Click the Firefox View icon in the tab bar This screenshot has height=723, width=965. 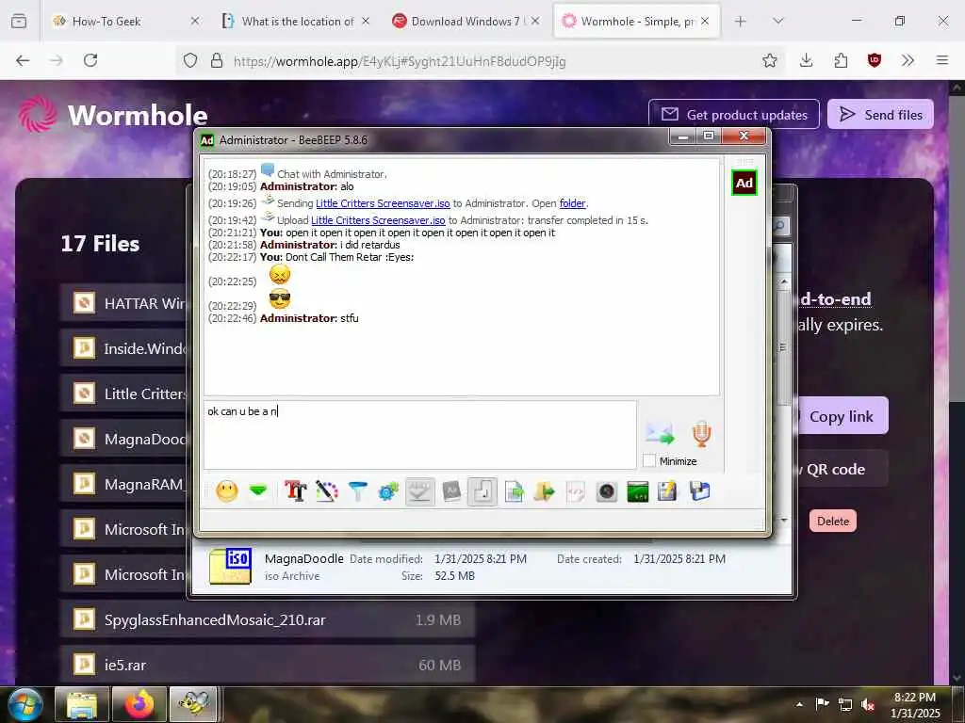(19, 22)
